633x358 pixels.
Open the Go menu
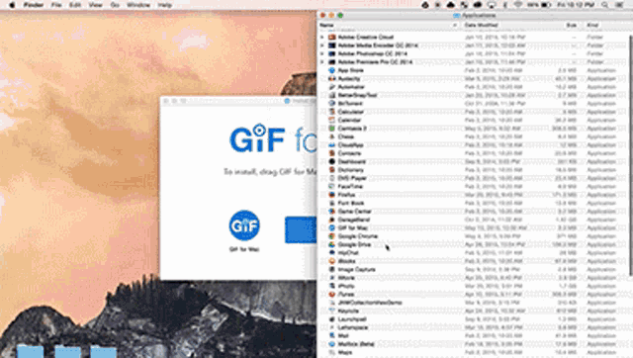click(115, 5)
